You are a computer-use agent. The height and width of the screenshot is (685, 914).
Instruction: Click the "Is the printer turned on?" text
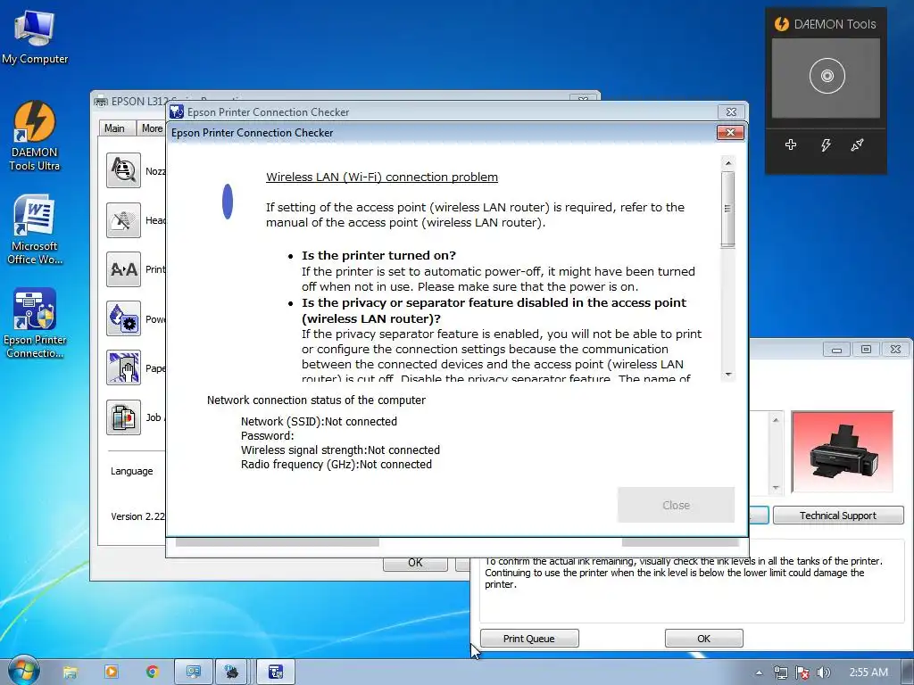pyautogui.click(x=378, y=255)
